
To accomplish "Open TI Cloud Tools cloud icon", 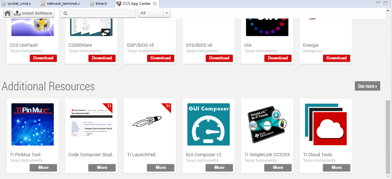I will point(326,124).
